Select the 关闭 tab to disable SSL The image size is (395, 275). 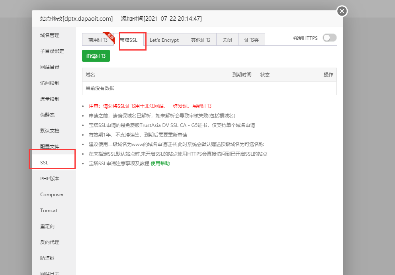pyautogui.click(x=227, y=40)
